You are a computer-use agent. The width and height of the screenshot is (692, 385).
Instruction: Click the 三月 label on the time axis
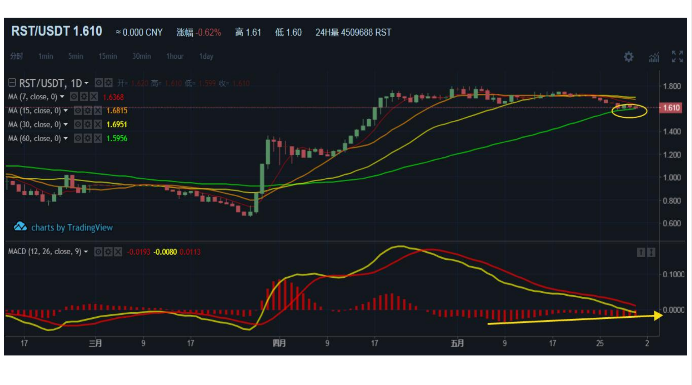95,343
